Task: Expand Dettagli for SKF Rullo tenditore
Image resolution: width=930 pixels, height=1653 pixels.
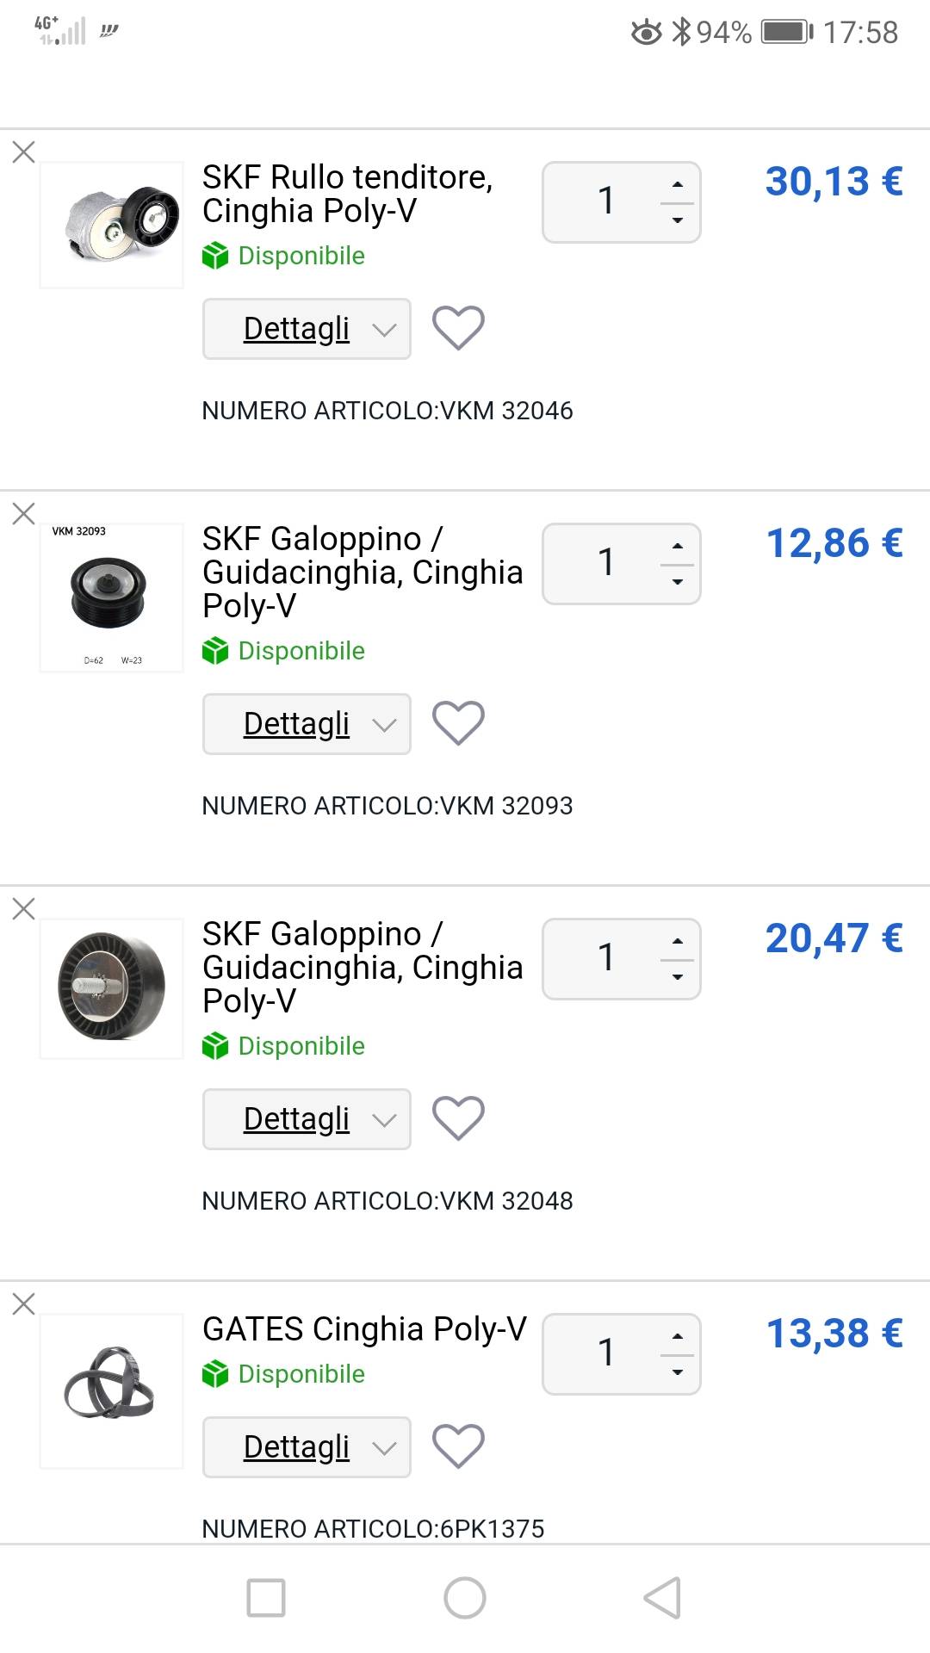Action: pos(307,329)
